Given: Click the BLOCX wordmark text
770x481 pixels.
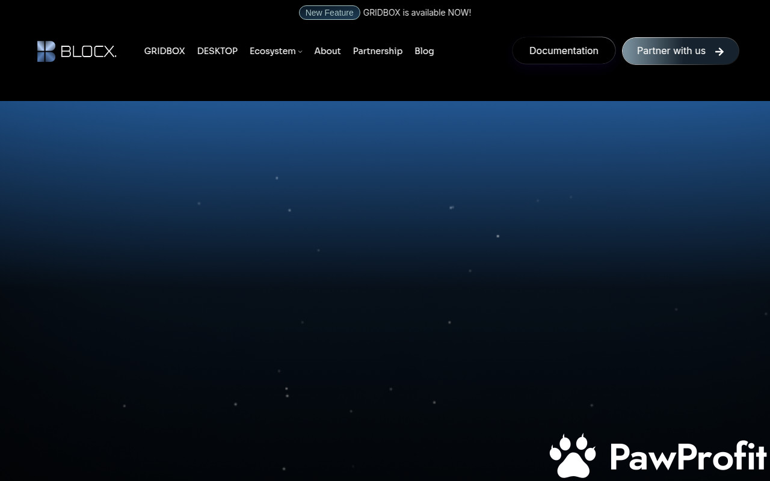Looking at the screenshot, I should (88, 52).
